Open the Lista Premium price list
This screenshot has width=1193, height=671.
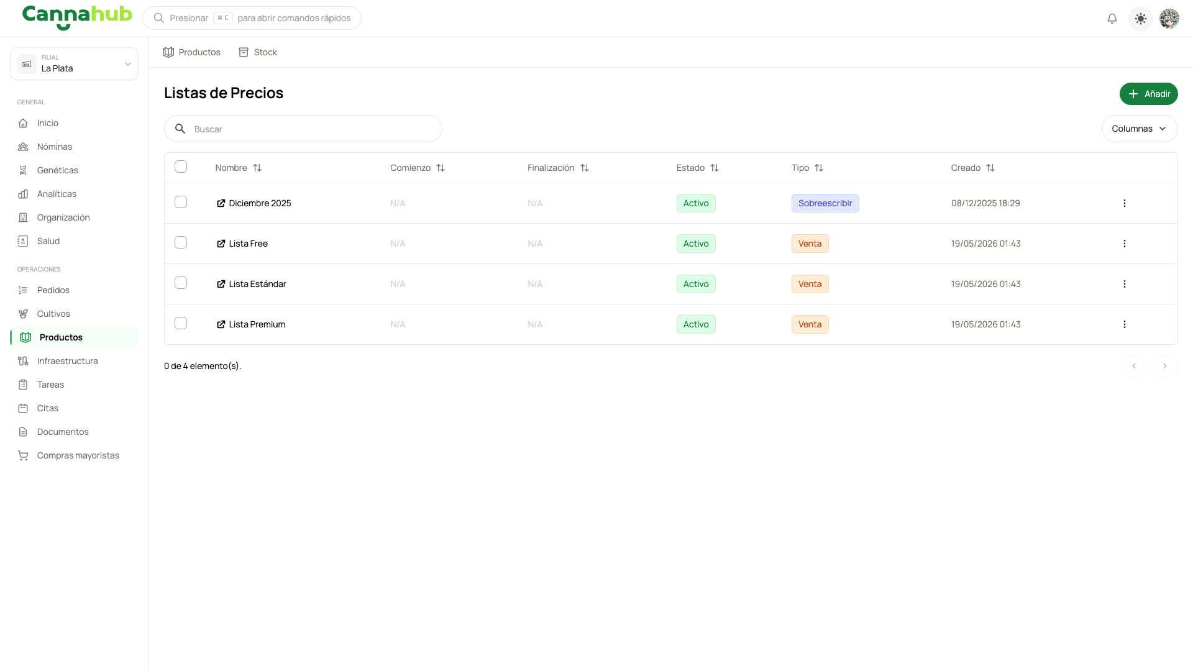(257, 324)
